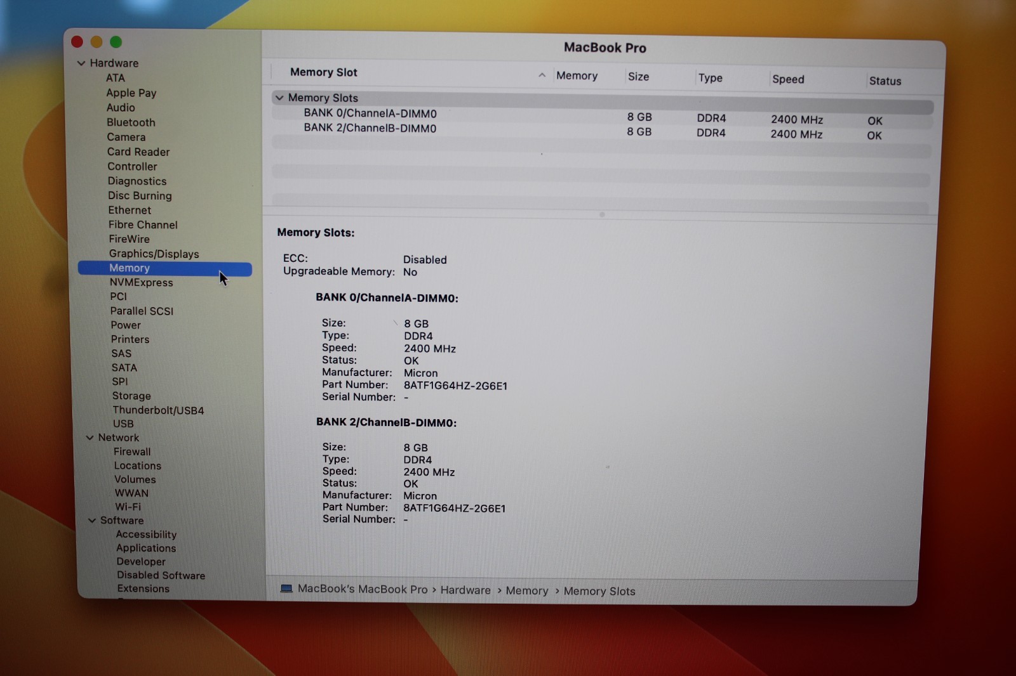Screen dimensions: 1016x676
Task: Select Wi-Fi under Network
Action: pyautogui.click(x=128, y=507)
